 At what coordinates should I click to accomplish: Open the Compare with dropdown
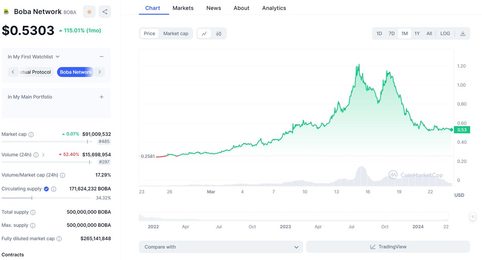point(221,247)
